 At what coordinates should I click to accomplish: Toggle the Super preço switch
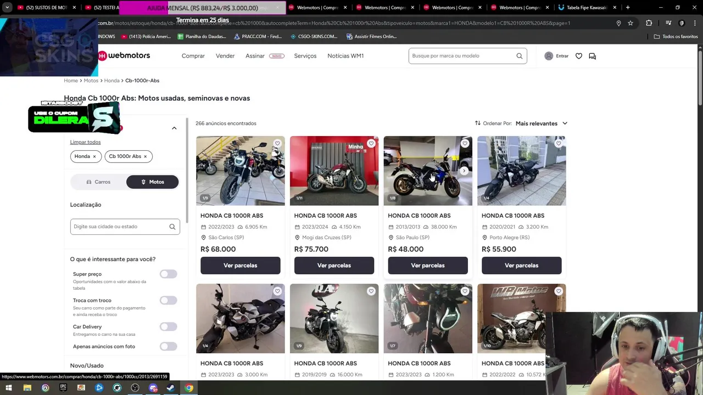point(168,274)
